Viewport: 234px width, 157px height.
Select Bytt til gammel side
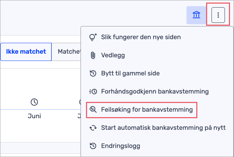(130, 73)
